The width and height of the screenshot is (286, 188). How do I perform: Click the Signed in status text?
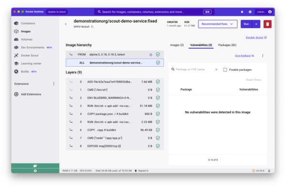tap(143, 171)
